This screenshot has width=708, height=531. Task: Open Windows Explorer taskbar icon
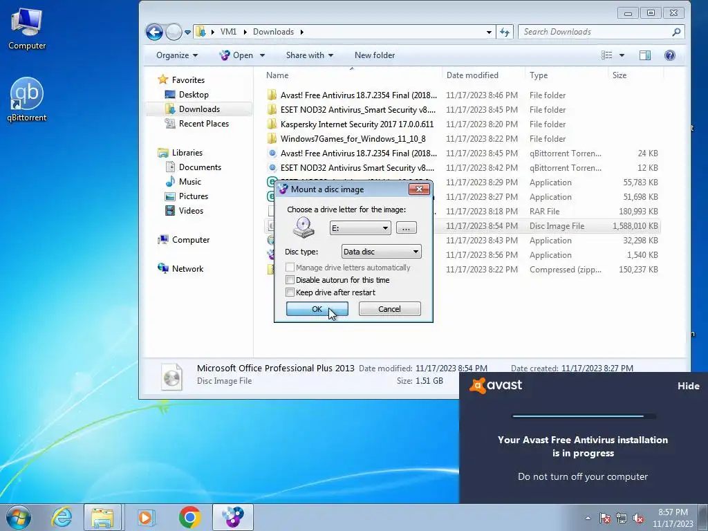[102, 517]
